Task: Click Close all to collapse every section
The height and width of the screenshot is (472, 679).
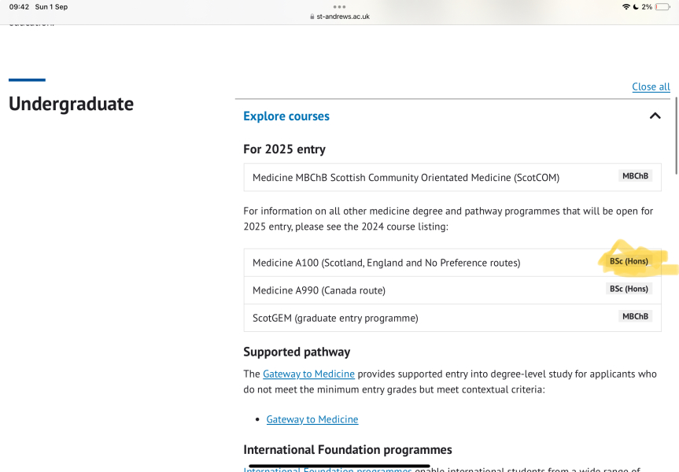Action: pyautogui.click(x=651, y=87)
